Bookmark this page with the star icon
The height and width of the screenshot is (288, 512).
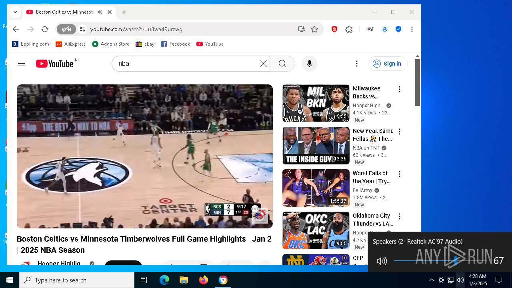pyautogui.click(x=314, y=29)
